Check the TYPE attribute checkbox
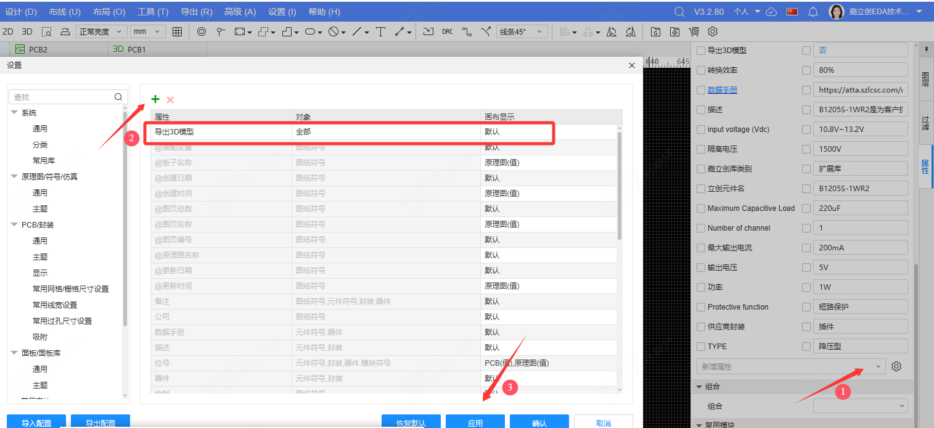The image size is (934, 428). click(700, 346)
